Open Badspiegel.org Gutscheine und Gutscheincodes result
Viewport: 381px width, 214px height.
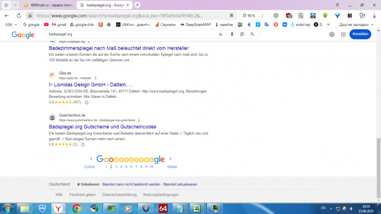point(102,127)
